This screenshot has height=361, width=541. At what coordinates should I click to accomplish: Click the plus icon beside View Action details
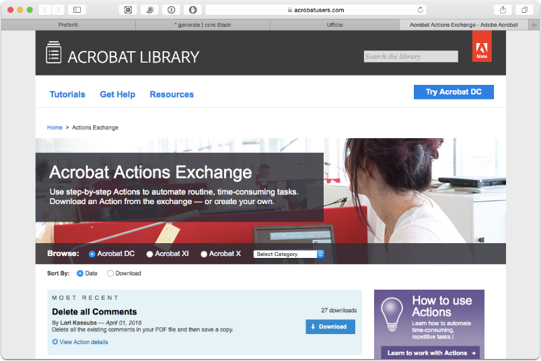(x=55, y=341)
